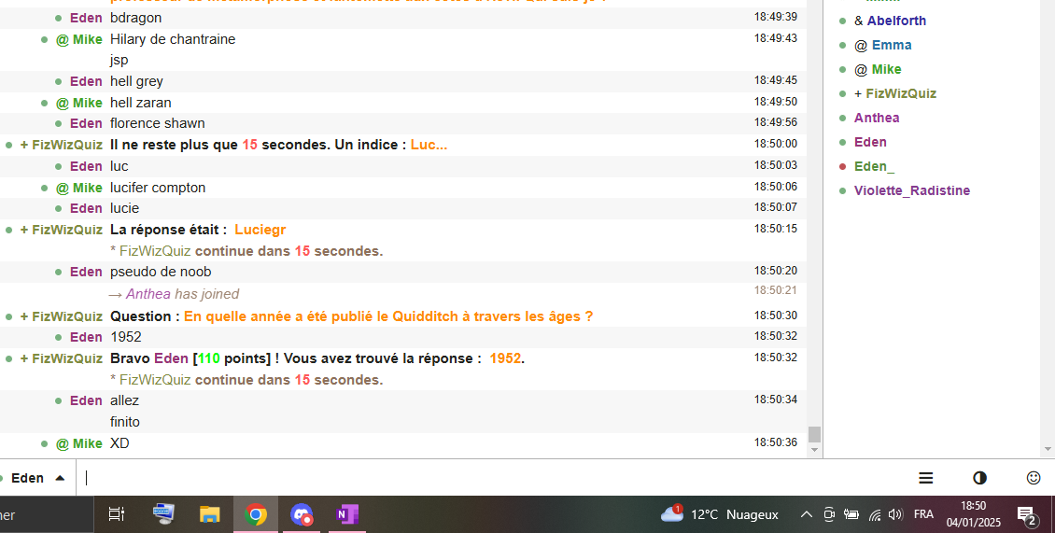Screen dimensions: 1055x533
Task: Open the computer management taskbar icon
Action: [162, 515]
